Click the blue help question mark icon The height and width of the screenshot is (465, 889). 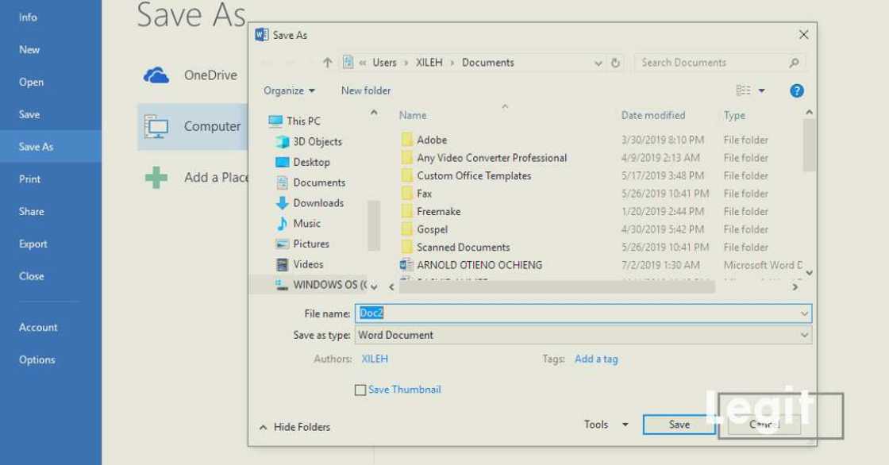click(797, 91)
